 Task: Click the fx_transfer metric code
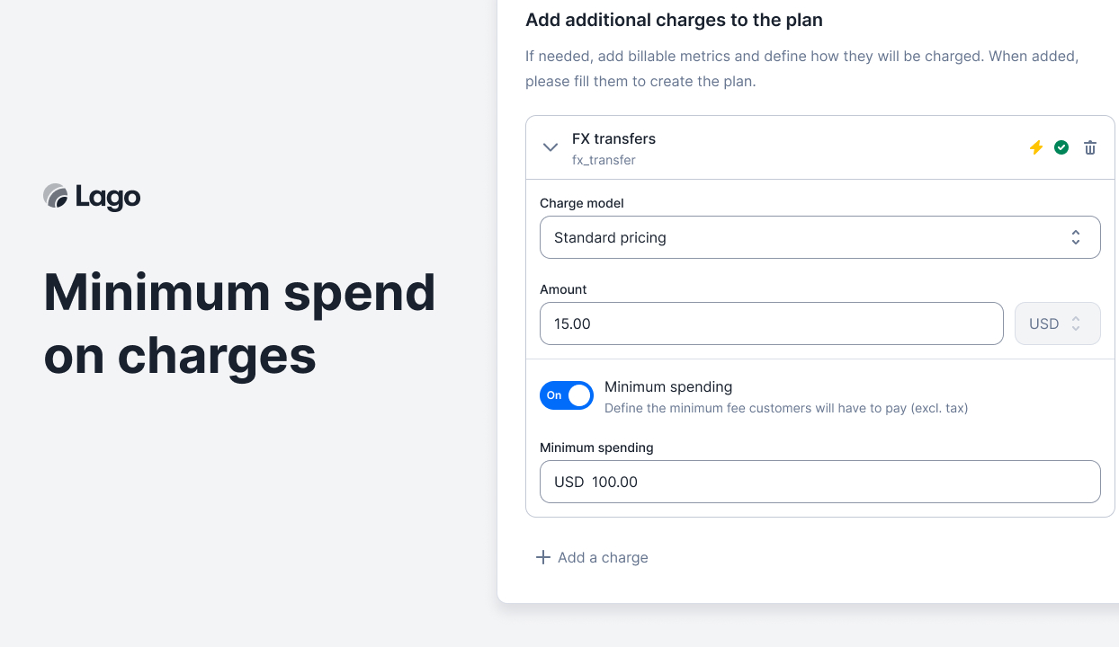604,160
